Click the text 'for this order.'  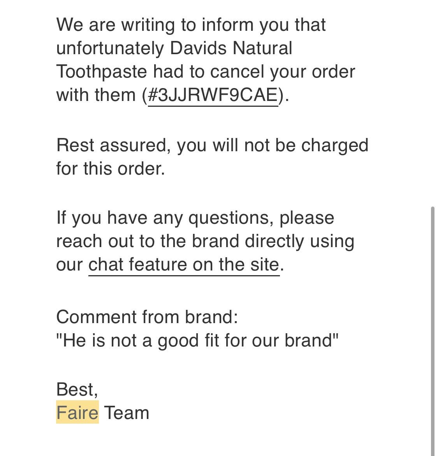(111, 169)
